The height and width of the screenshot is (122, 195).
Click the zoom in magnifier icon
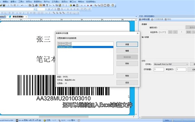tap(95, 5)
